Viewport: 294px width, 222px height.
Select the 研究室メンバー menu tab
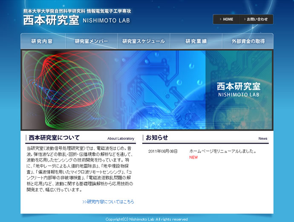92,41
